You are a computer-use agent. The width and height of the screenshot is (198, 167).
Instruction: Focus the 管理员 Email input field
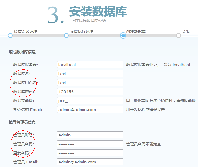point(90,162)
